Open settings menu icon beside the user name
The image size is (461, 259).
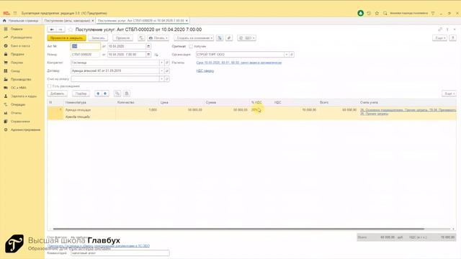click(433, 13)
